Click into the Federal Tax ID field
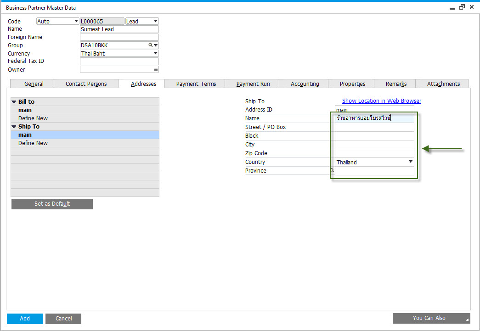Viewport: 480px width, 331px height. click(x=119, y=61)
